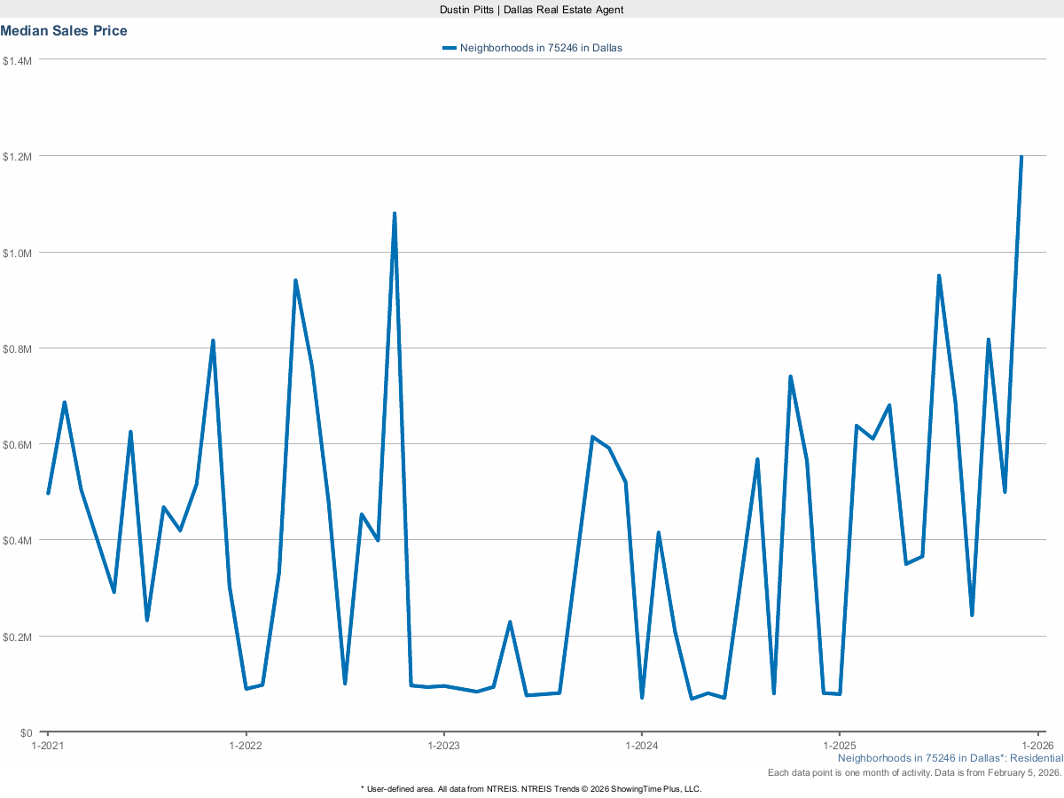Click the 'Median Sales Price' chart title
1064x798 pixels.
pos(64,31)
